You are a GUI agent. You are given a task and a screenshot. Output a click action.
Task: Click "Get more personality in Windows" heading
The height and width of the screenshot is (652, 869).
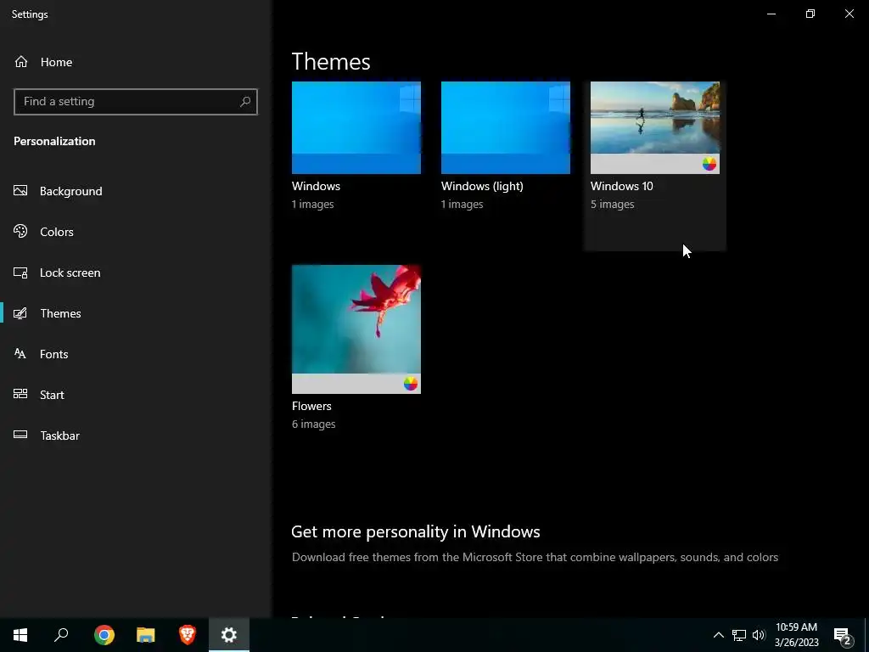pyautogui.click(x=416, y=531)
